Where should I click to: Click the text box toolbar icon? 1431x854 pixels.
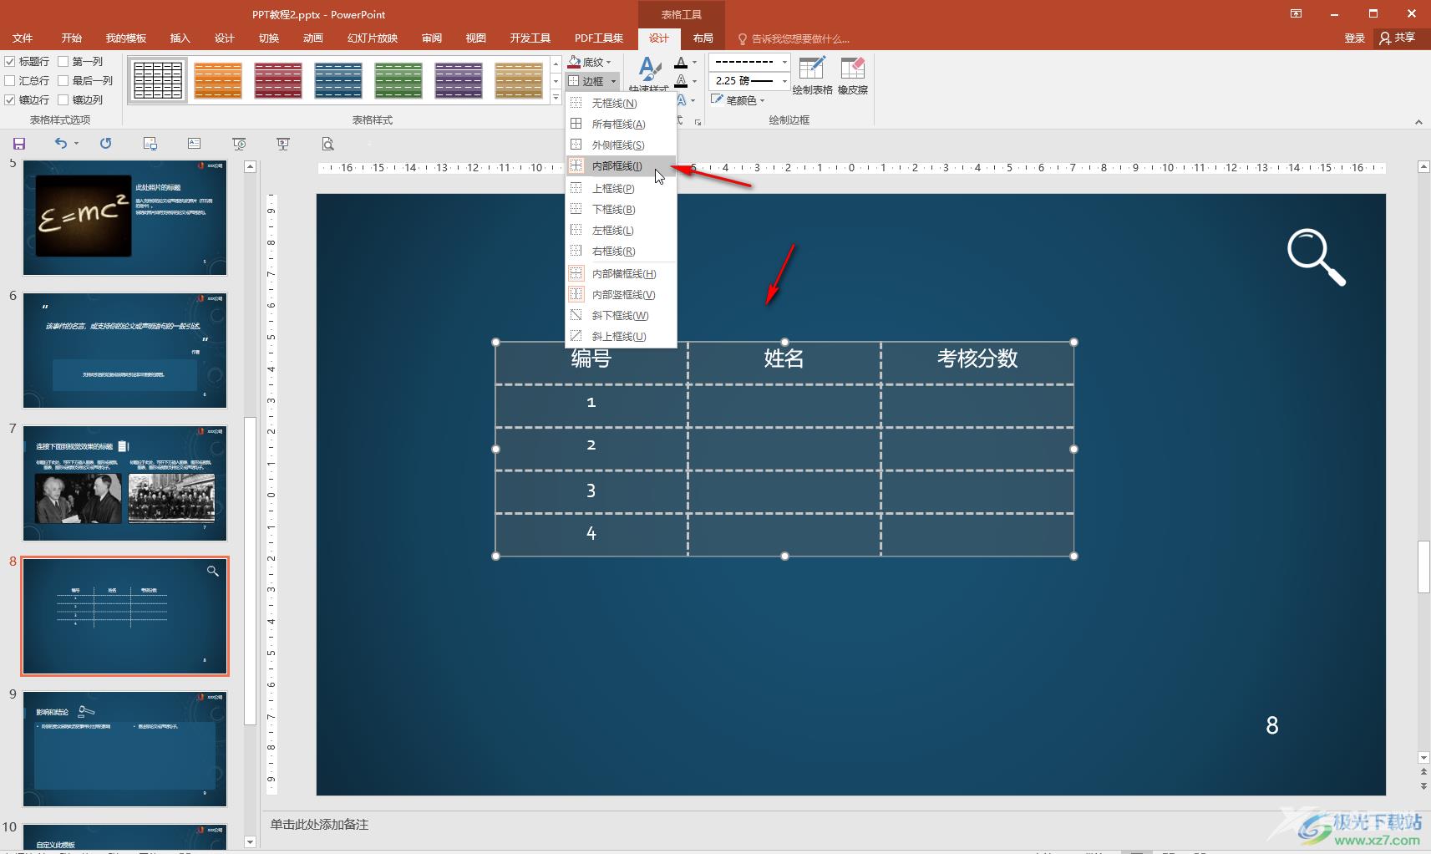pyautogui.click(x=194, y=144)
